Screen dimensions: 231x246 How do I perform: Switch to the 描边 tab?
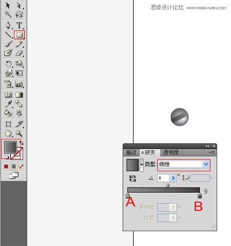(x=131, y=153)
